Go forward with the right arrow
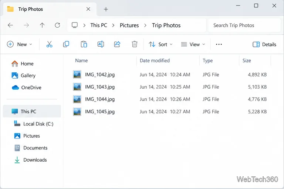 point(26,25)
